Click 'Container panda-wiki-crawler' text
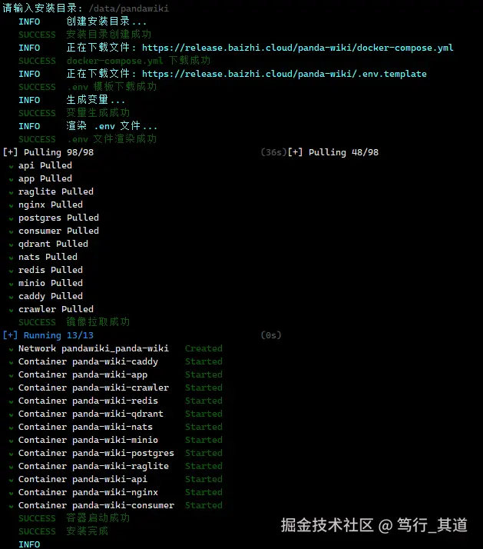 [94, 388]
